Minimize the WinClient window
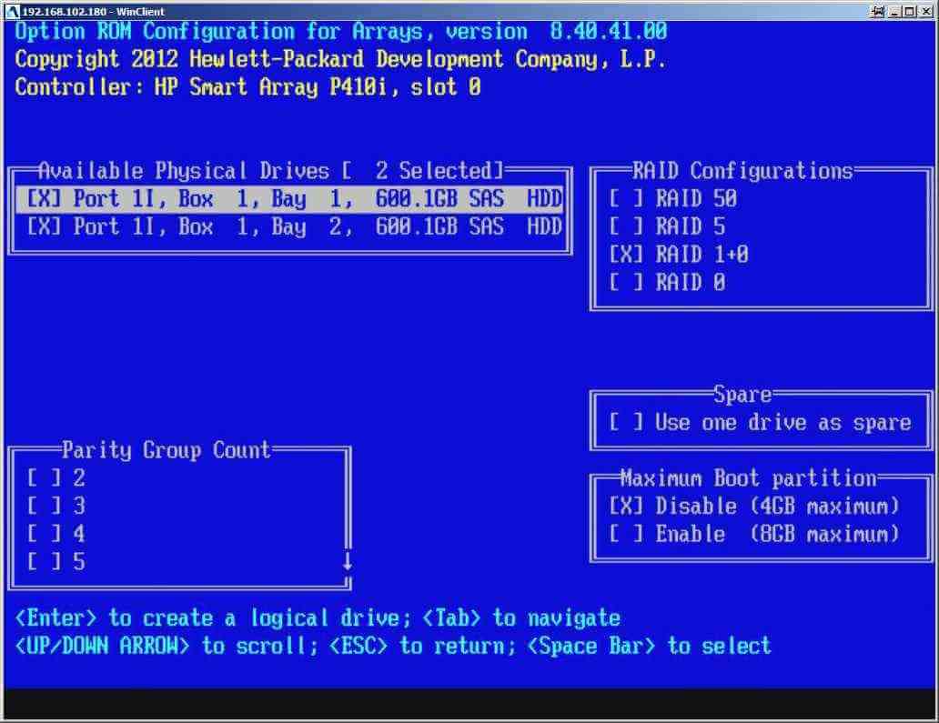 tap(894, 12)
